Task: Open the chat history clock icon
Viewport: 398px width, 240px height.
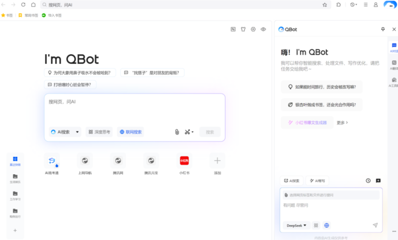Action: (368, 181)
